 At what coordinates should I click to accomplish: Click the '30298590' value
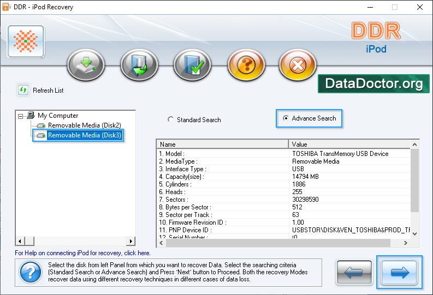(305, 200)
